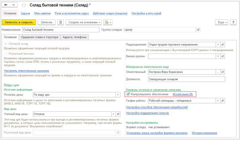This screenshot has width=242, height=142.
Task: Click the Ответственный field ellipsis select button
Action: coord(218,72)
